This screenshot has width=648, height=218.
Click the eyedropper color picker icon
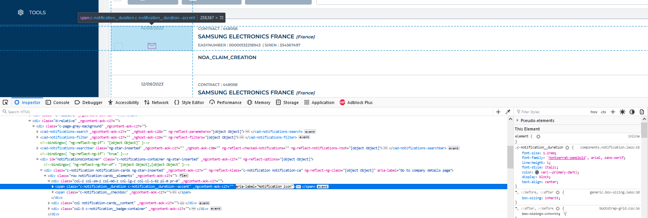click(508, 112)
